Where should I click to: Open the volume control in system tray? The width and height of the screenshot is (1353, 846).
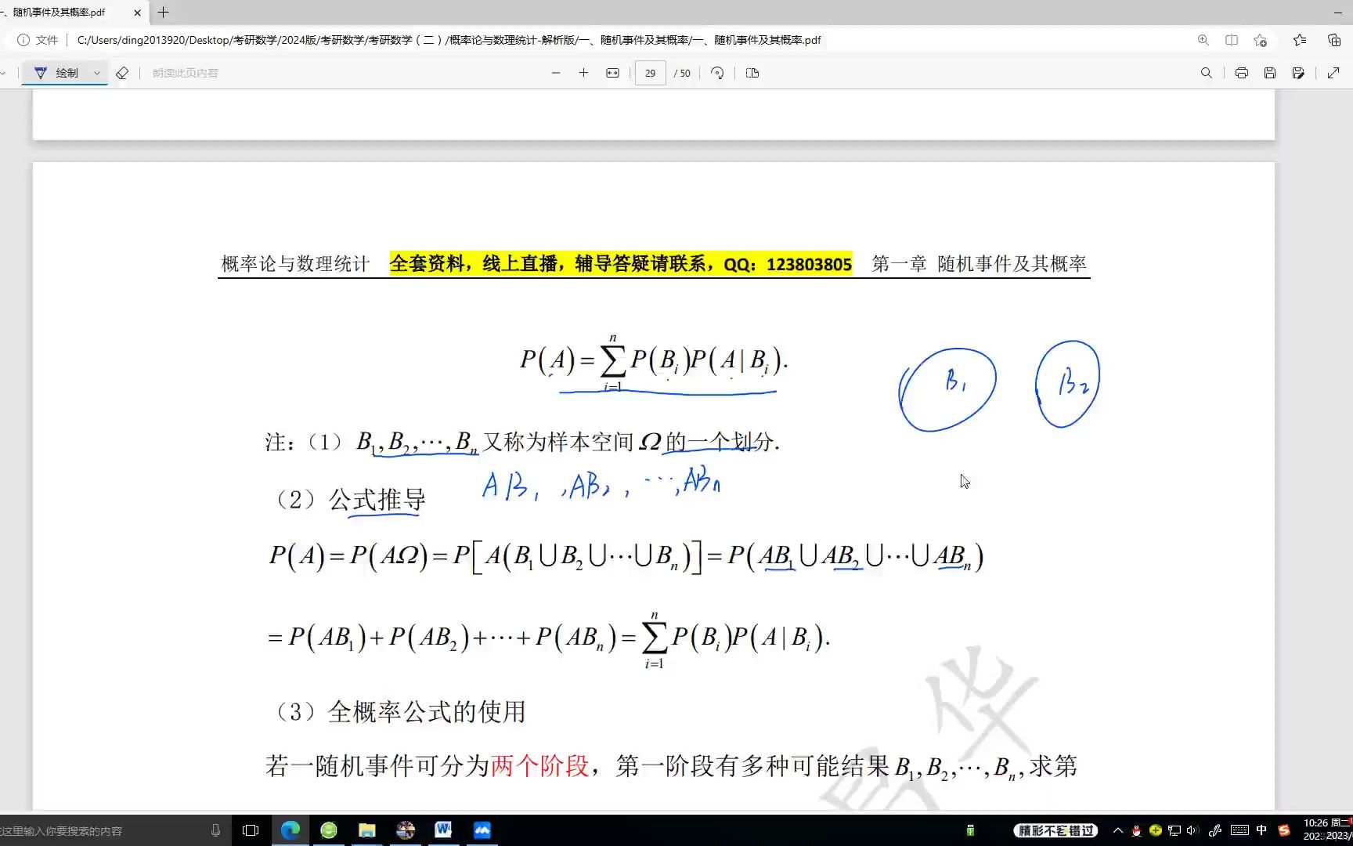(1192, 830)
